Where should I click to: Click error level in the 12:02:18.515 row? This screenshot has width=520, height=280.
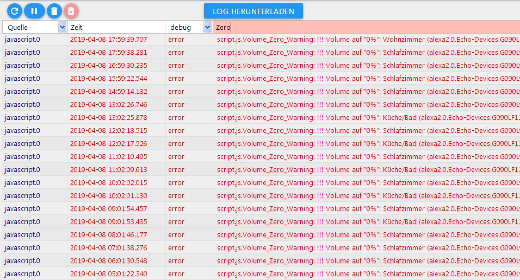[x=176, y=130]
